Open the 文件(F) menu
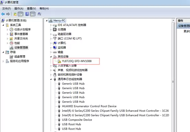 click(7, 9)
